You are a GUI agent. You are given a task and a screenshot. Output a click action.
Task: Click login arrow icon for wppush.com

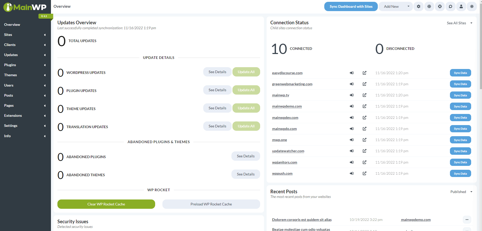coord(352,173)
